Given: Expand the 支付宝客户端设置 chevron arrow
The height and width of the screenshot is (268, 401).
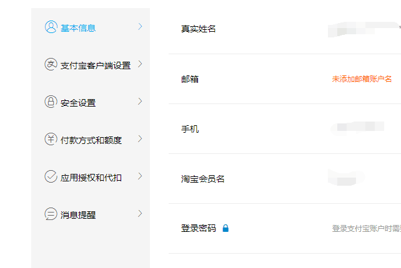Looking at the screenshot, I should [x=140, y=64].
